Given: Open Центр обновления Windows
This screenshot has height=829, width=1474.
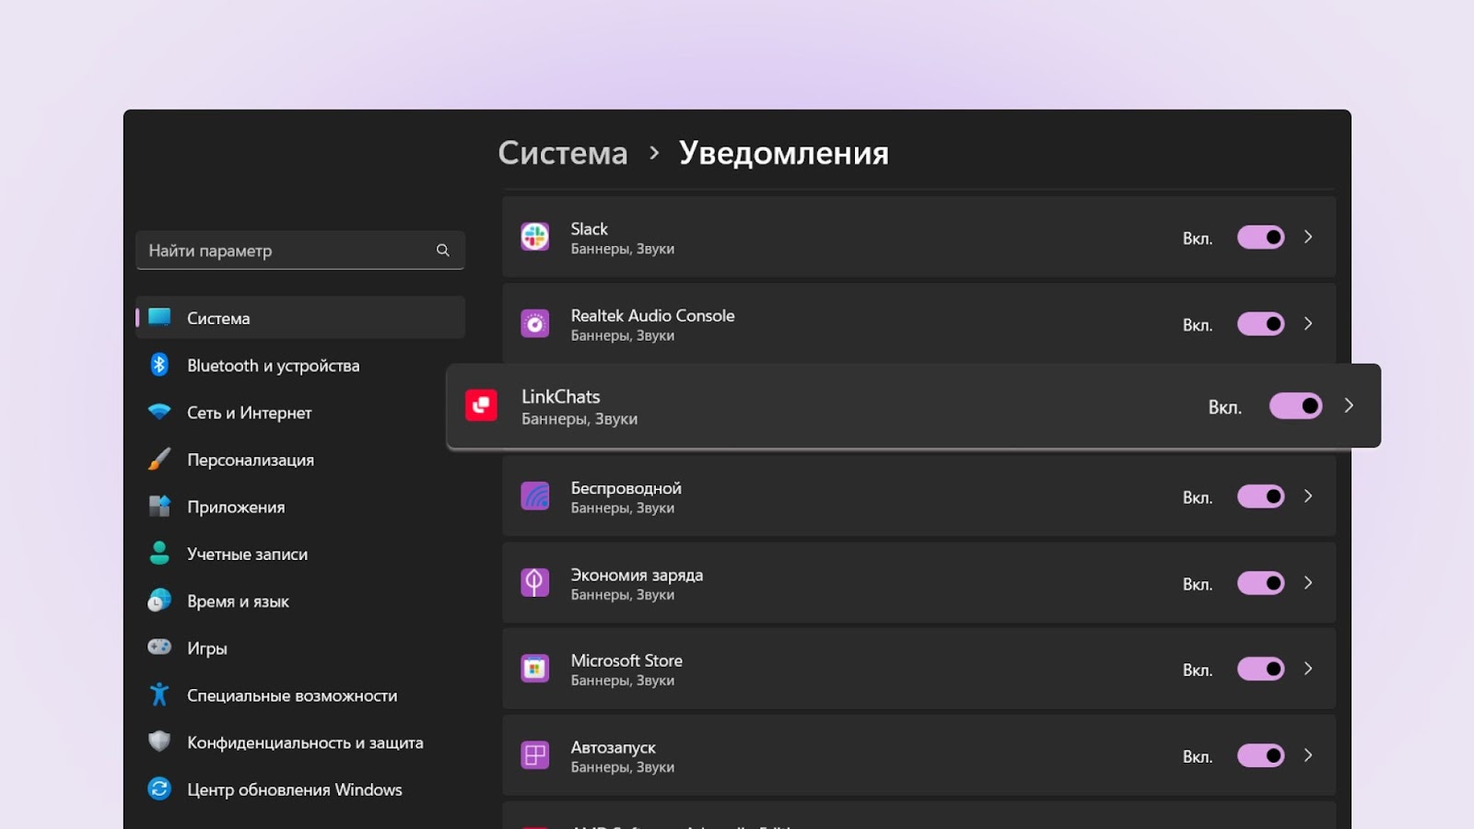Looking at the screenshot, I should [300, 788].
